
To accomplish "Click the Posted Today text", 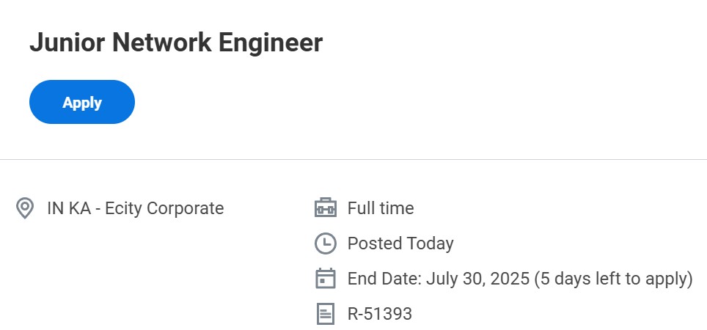I will [400, 243].
